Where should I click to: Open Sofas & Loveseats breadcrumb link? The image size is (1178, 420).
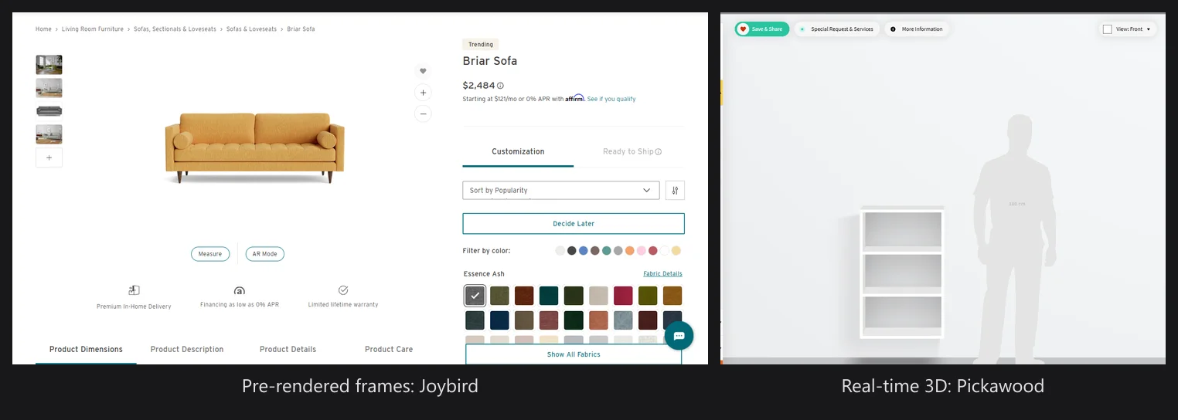(x=251, y=29)
